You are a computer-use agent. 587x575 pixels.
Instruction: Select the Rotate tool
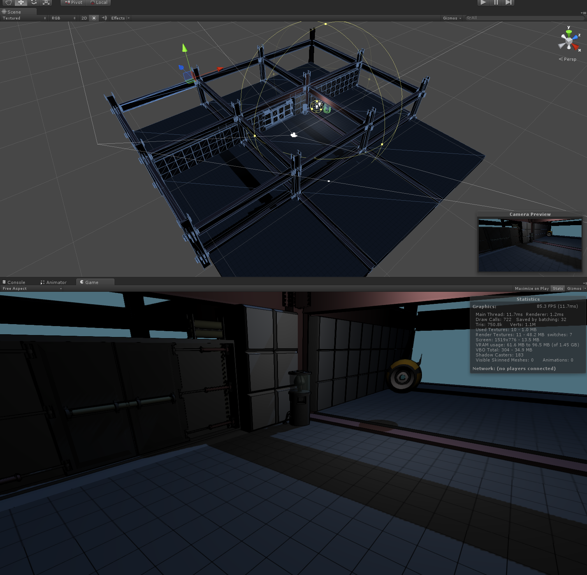34,2
